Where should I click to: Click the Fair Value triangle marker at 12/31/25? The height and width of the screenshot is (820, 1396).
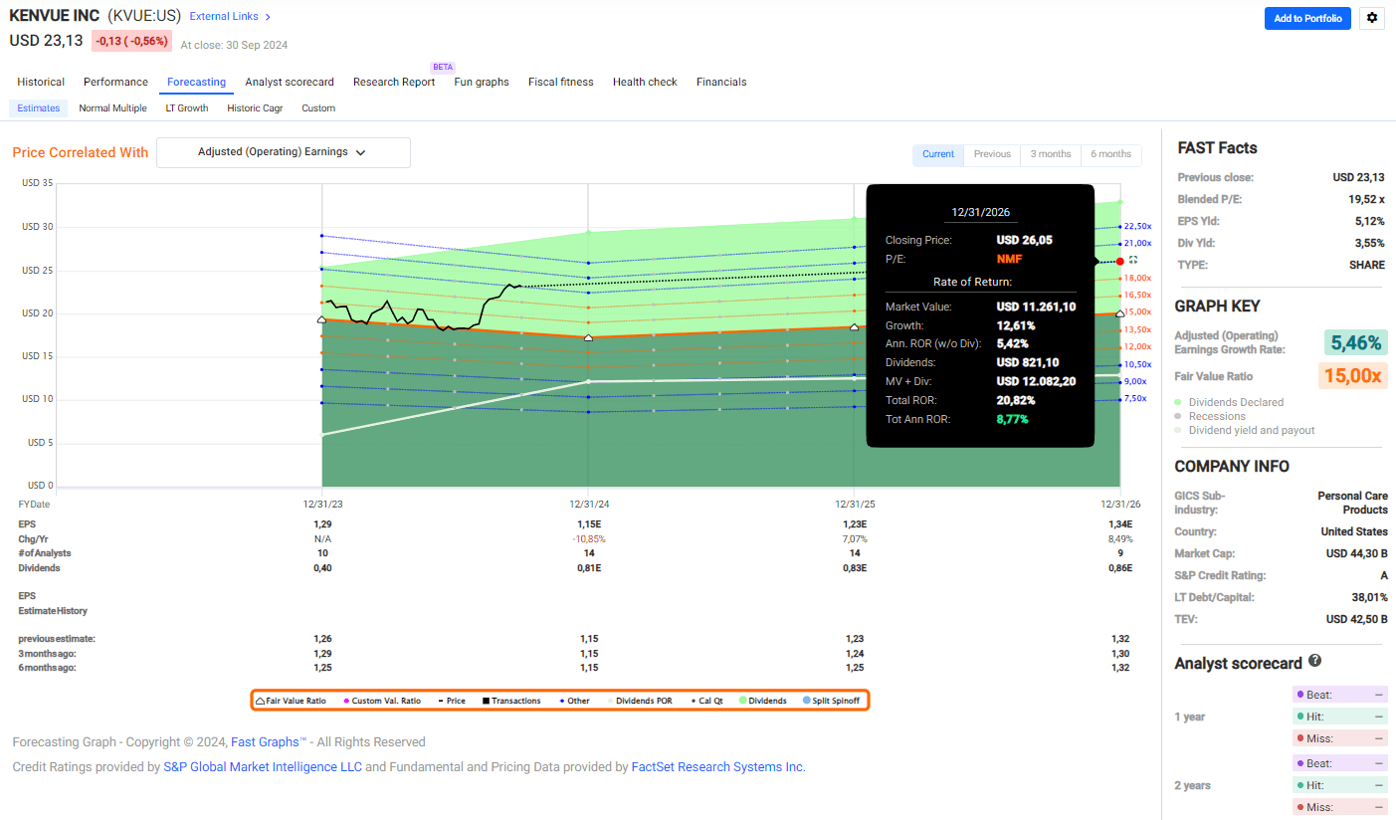click(x=854, y=325)
